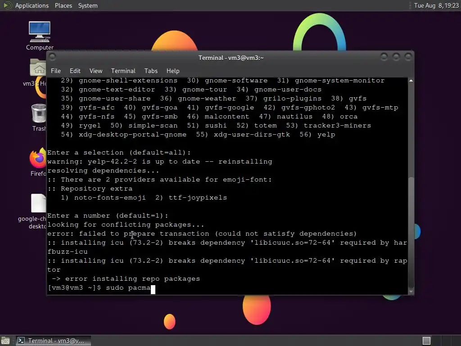Open the Trash desktop icon
The image size is (461, 346).
(x=39, y=113)
